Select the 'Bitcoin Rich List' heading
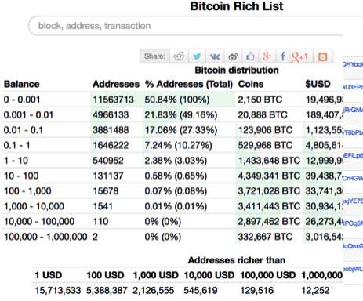 pos(237,6)
